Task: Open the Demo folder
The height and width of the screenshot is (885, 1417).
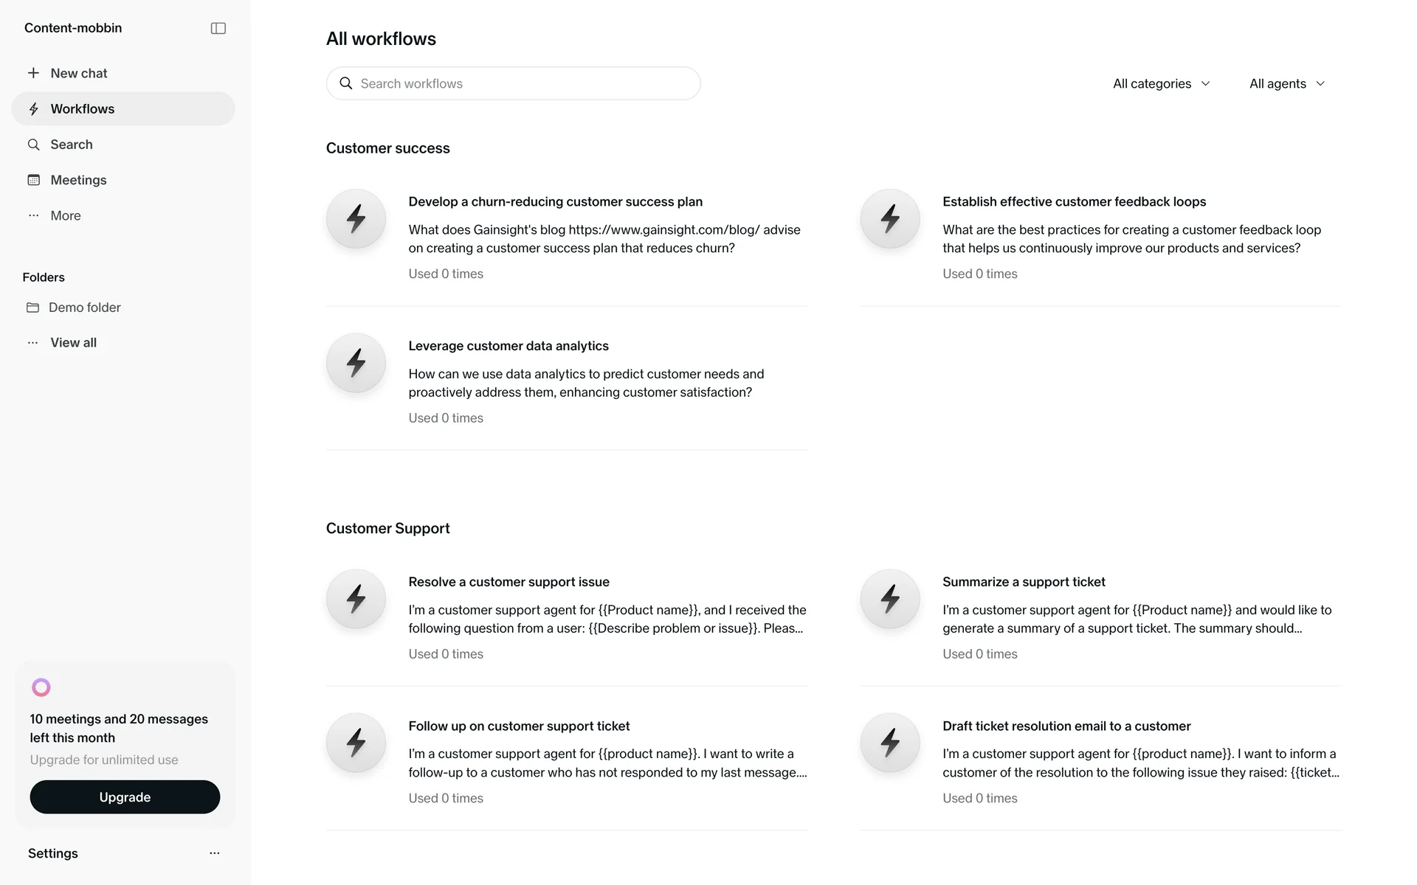Action: [84, 308]
